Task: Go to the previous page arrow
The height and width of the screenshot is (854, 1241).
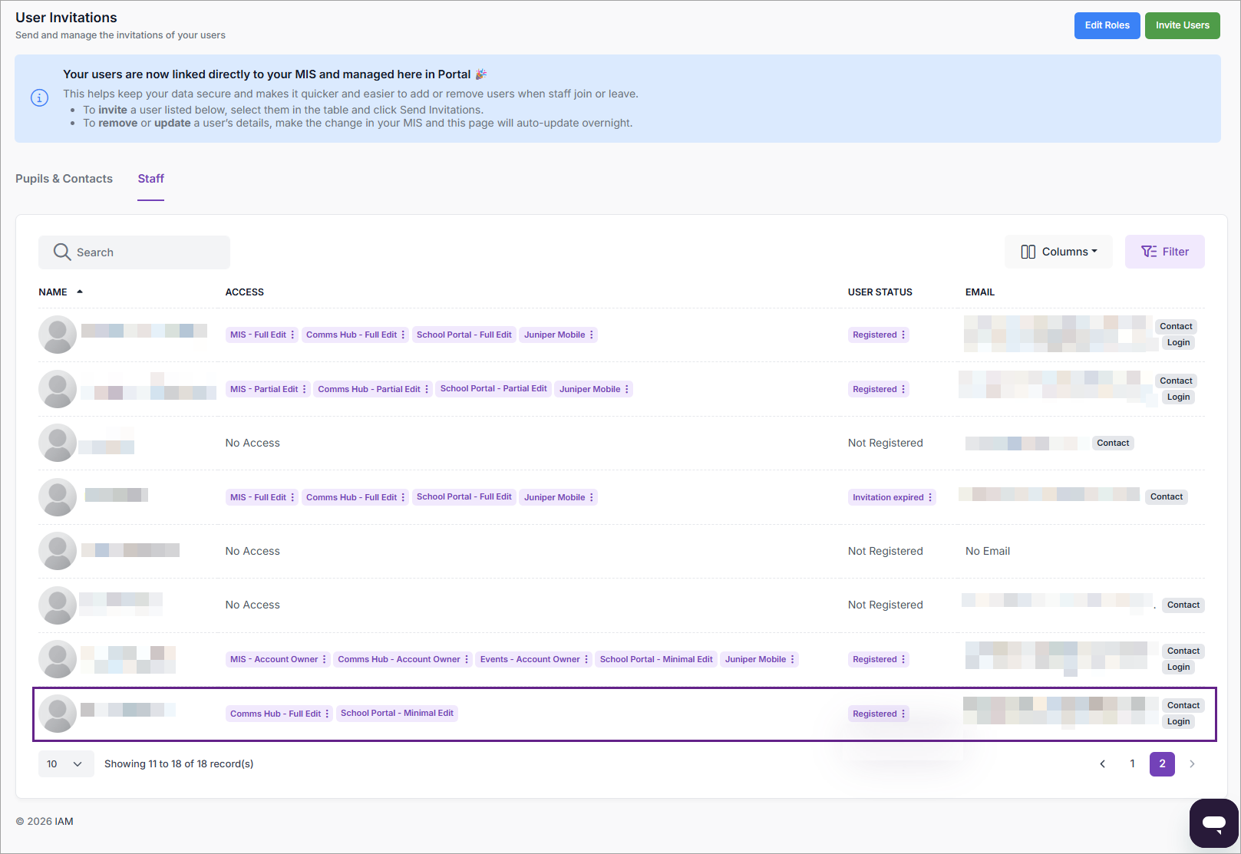Action: 1103,764
